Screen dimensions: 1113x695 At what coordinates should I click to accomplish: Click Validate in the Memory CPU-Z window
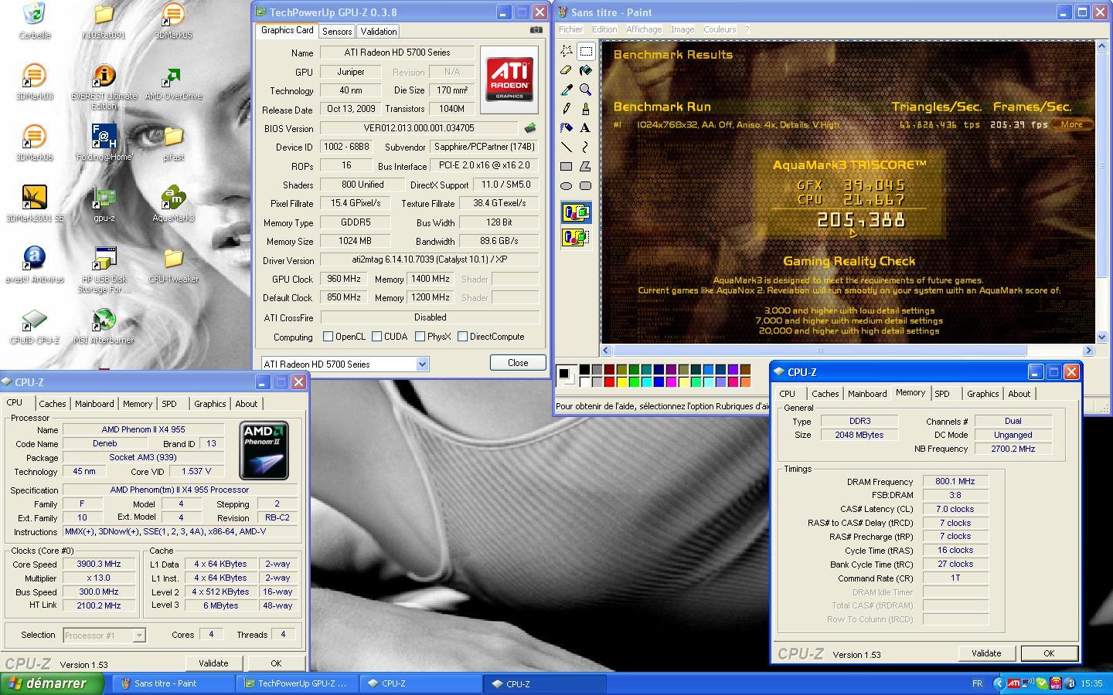click(986, 653)
